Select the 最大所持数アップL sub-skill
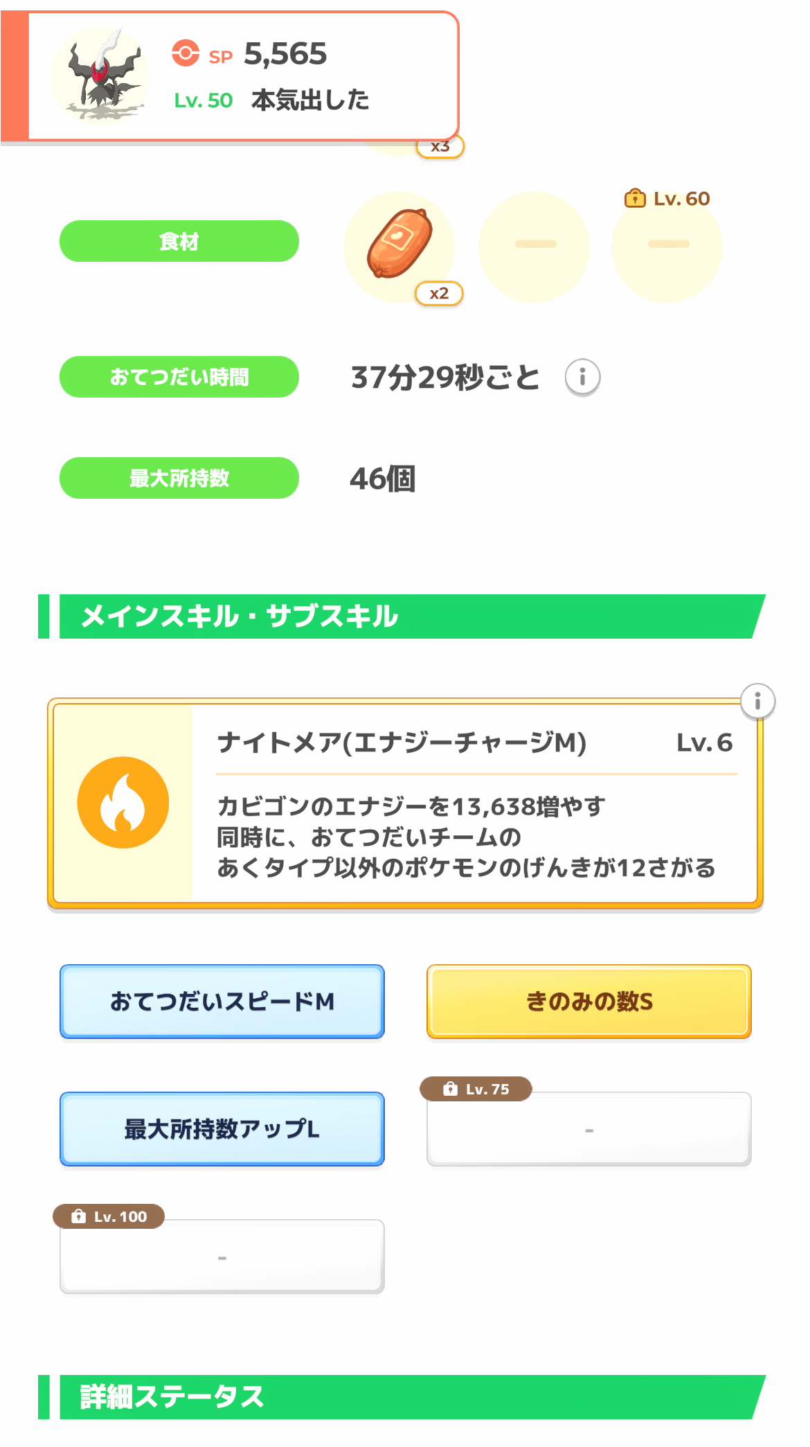 pyautogui.click(x=222, y=1129)
